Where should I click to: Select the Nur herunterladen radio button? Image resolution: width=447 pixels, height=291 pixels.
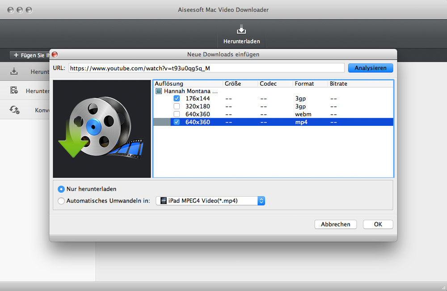61,189
